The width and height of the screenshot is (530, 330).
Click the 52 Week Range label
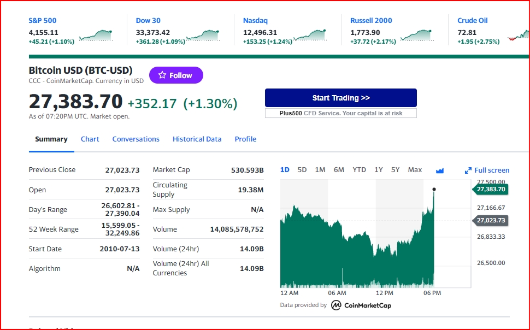point(54,229)
